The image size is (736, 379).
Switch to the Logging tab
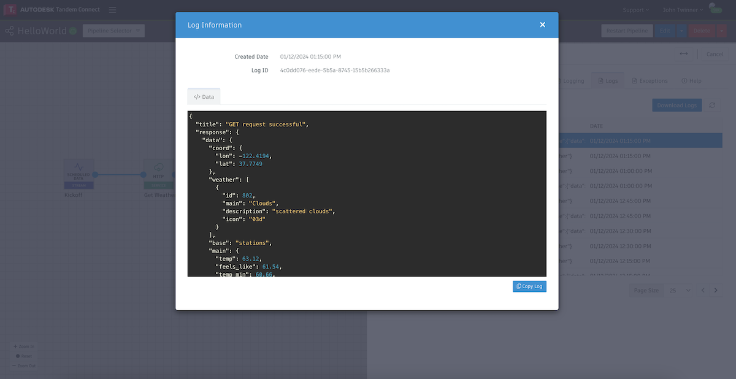coord(572,81)
